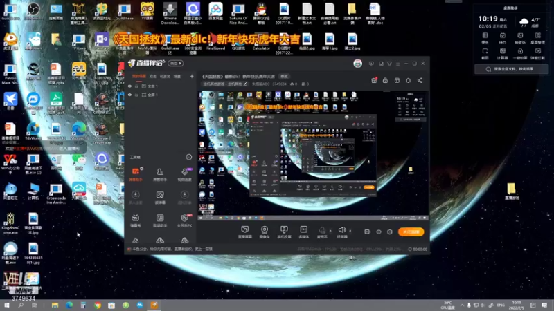
Task: Open the 房管助手 tool
Action: (x=160, y=174)
